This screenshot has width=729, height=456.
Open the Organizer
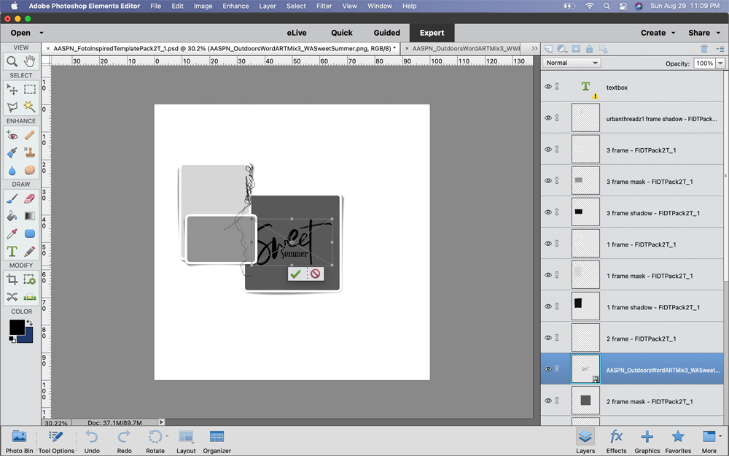point(217,441)
